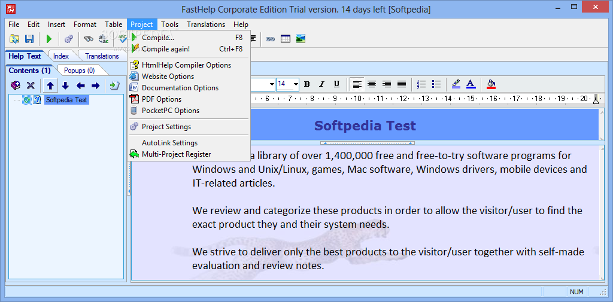Switch to the Help Text tab
The width and height of the screenshot is (613, 302).
point(25,56)
